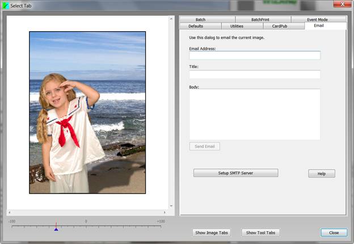The image size is (354, 244).
Task: Go to the Defaults tab
Action: [196, 26]
